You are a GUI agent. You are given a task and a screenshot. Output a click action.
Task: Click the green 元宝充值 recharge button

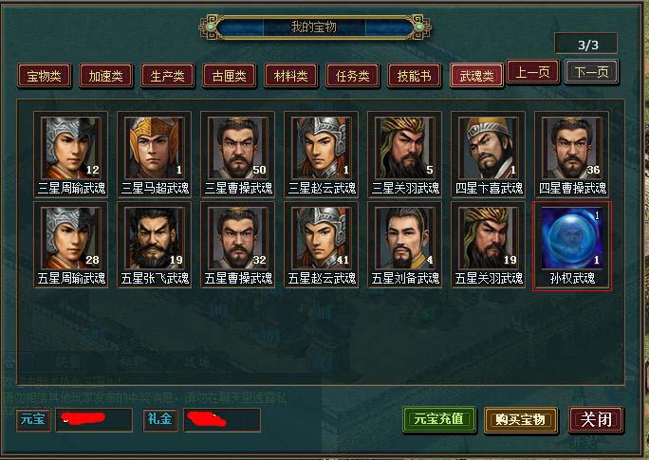pos(439,419)
